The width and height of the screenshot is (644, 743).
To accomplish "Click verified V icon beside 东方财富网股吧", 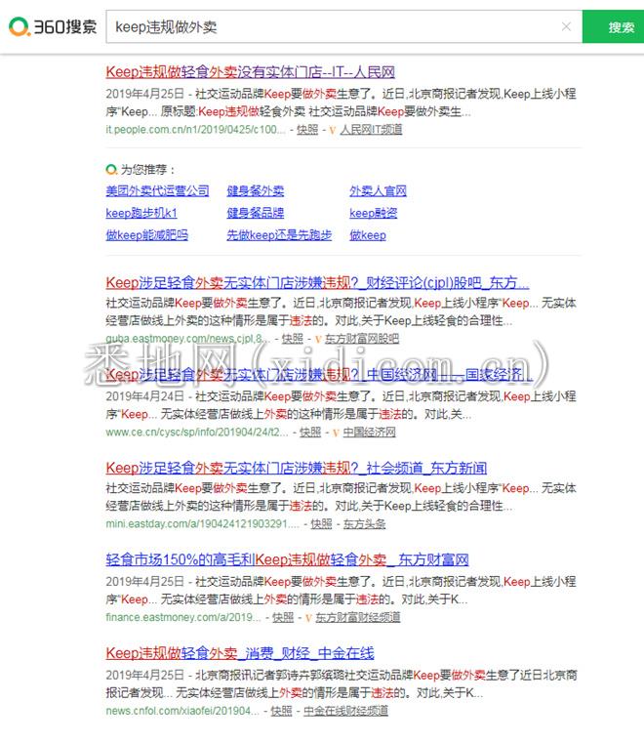I will tap(318, 339).
